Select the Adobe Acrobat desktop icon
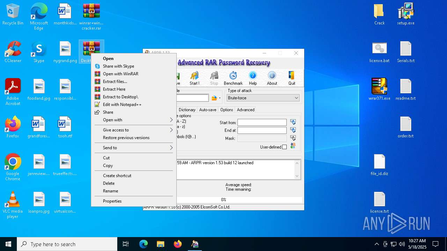The image size is (447, 251). point(13,92)
